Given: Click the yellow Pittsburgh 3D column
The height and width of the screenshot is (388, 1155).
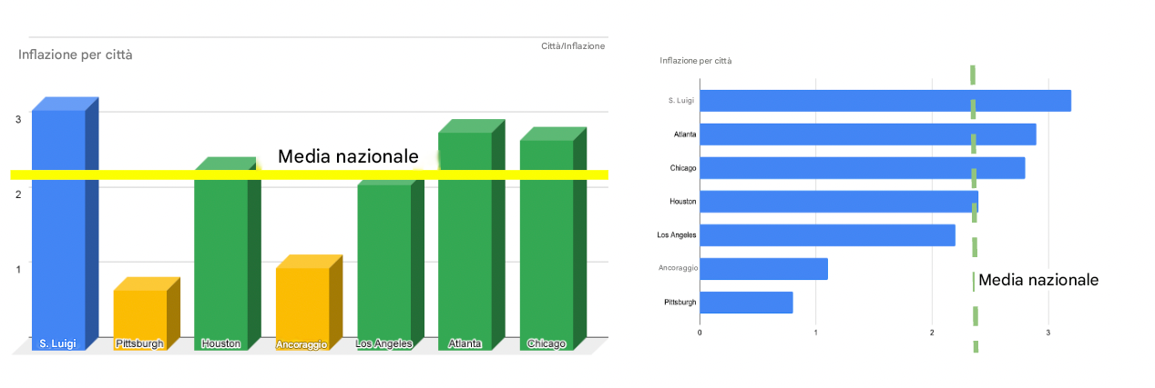Looking at the screenshot, I should click(139, 313).
